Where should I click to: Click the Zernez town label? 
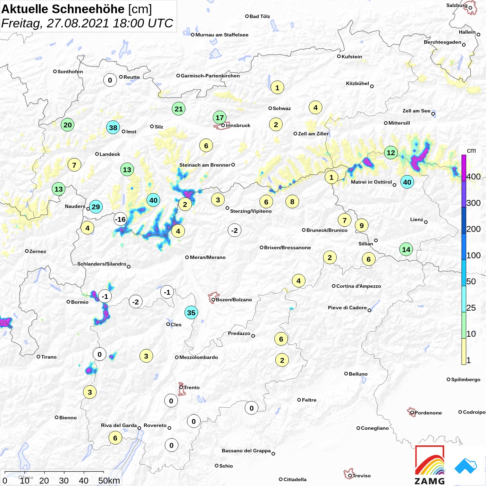click(x=37, y=251)
